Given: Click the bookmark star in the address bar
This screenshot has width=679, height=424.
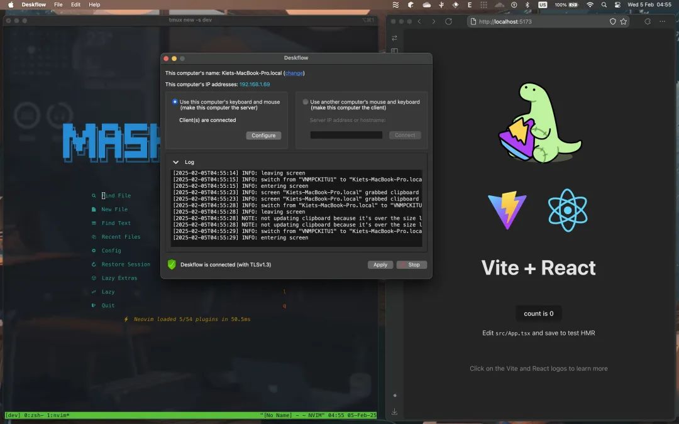Looking at the screenshot, I should point(622,21).
